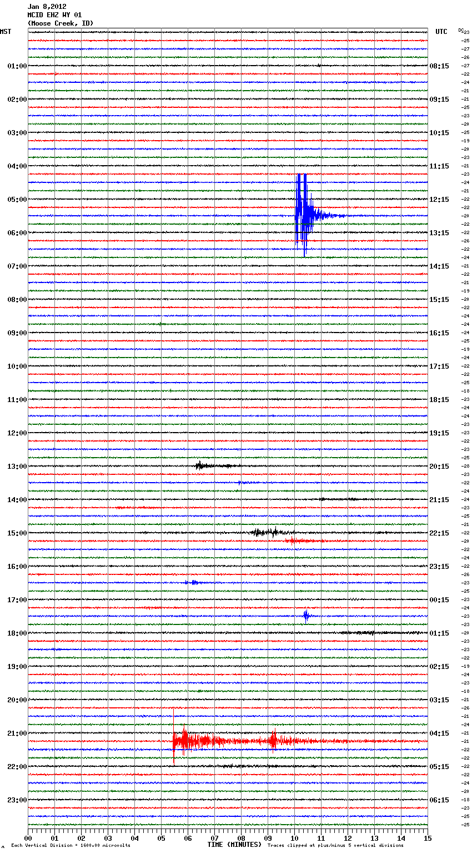Select the '00:15' UTC time label
The image size is (472, 853).
[x=439, y=600]
